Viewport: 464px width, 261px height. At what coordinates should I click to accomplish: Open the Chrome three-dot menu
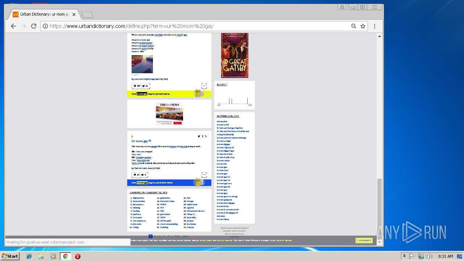(374, 26)
